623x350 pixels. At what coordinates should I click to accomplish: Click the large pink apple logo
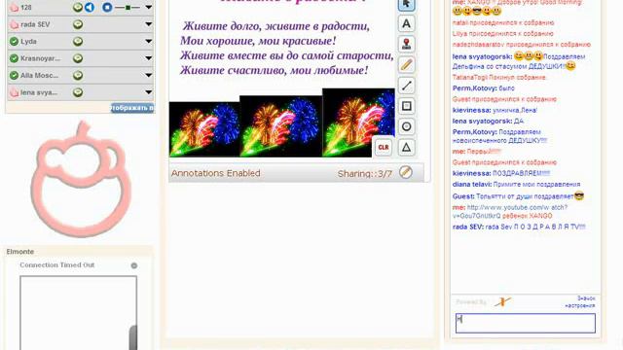(81, 179)
